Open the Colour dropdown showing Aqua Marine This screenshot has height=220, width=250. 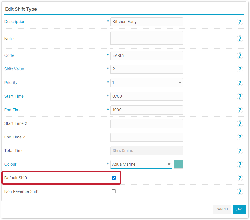pos(141,164)
